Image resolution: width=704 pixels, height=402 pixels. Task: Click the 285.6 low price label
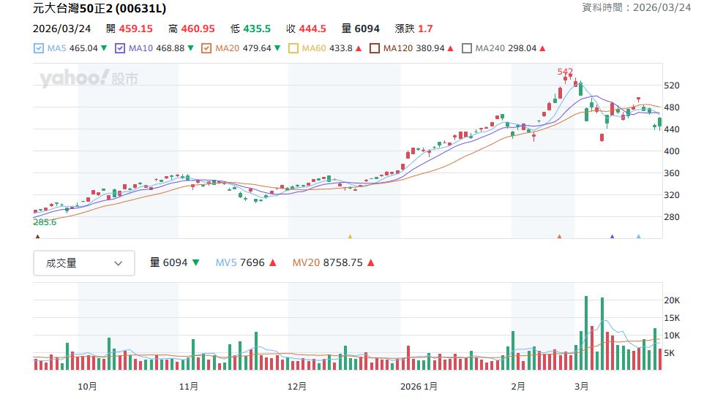pos(45,221)
